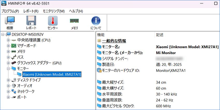
Task: Open the モニタリング(M) menu
Action: pyautogui.click(x=54, y=11)
